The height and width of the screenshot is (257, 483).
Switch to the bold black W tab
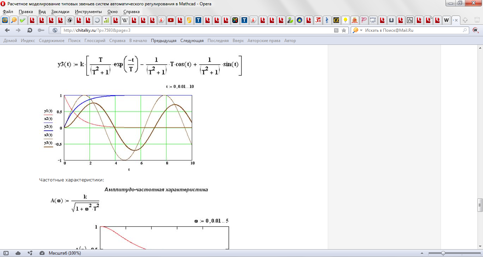tap(446, 20)
